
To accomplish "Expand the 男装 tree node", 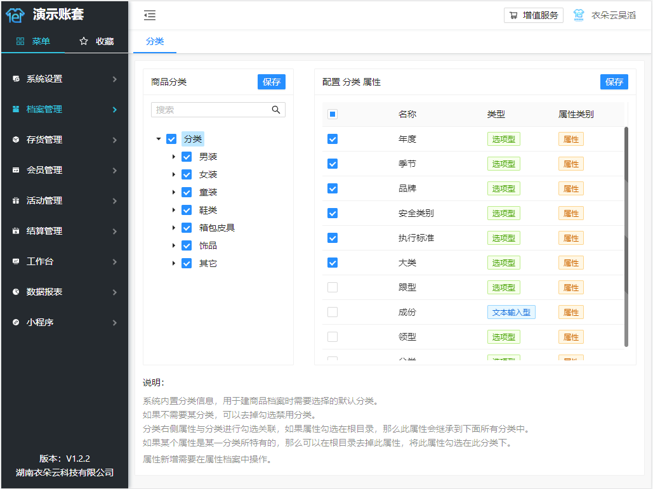I will pos(174,157).
